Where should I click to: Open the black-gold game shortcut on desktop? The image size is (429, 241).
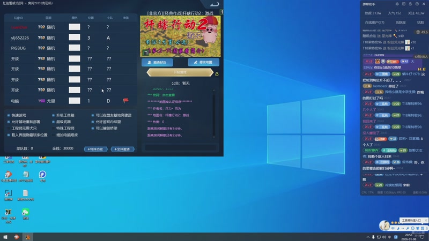coord(9,212)
